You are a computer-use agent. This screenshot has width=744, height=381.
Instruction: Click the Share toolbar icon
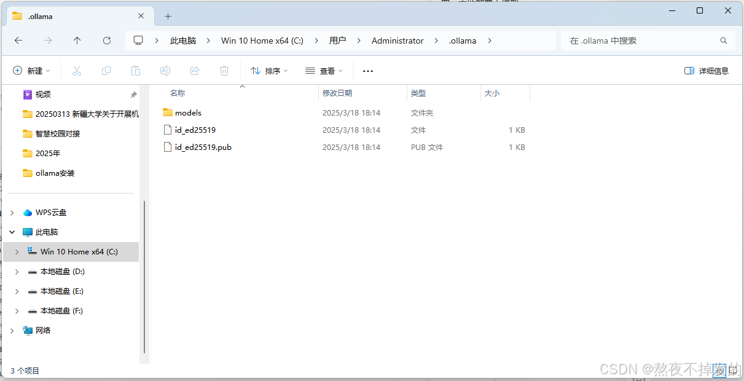(x=195, y=71)
